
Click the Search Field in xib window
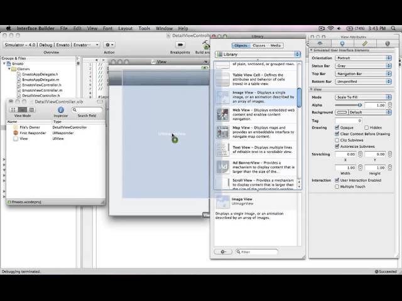pos(87,110)
